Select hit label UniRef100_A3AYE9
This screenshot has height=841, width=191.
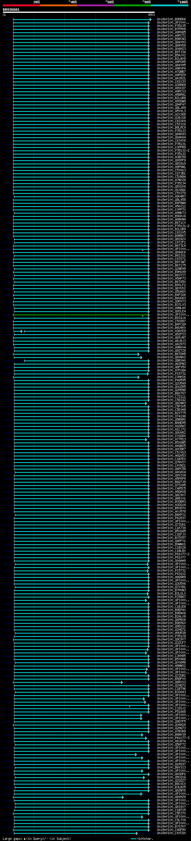[171, 331]
